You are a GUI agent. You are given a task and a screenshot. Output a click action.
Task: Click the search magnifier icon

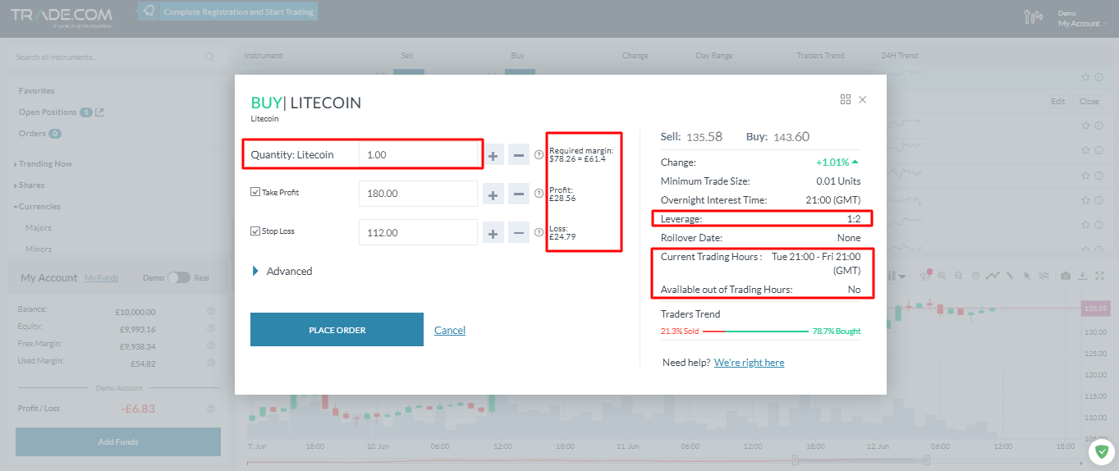coord(210,57)
